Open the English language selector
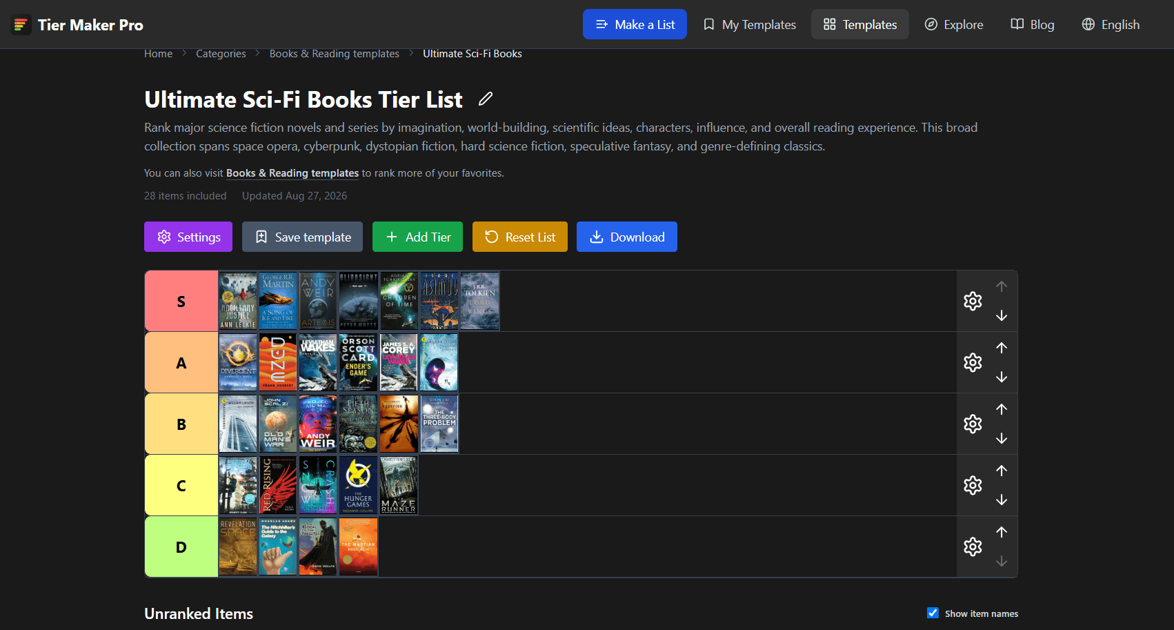Image resolution: width=1174 pixels, height=630 pixels. tap(1111, 24)
